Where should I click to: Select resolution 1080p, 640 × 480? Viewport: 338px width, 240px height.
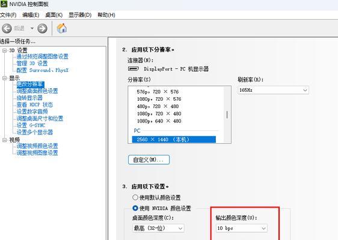point(159,121)
